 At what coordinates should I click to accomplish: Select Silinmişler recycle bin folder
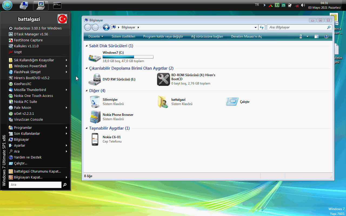(107, 102)
